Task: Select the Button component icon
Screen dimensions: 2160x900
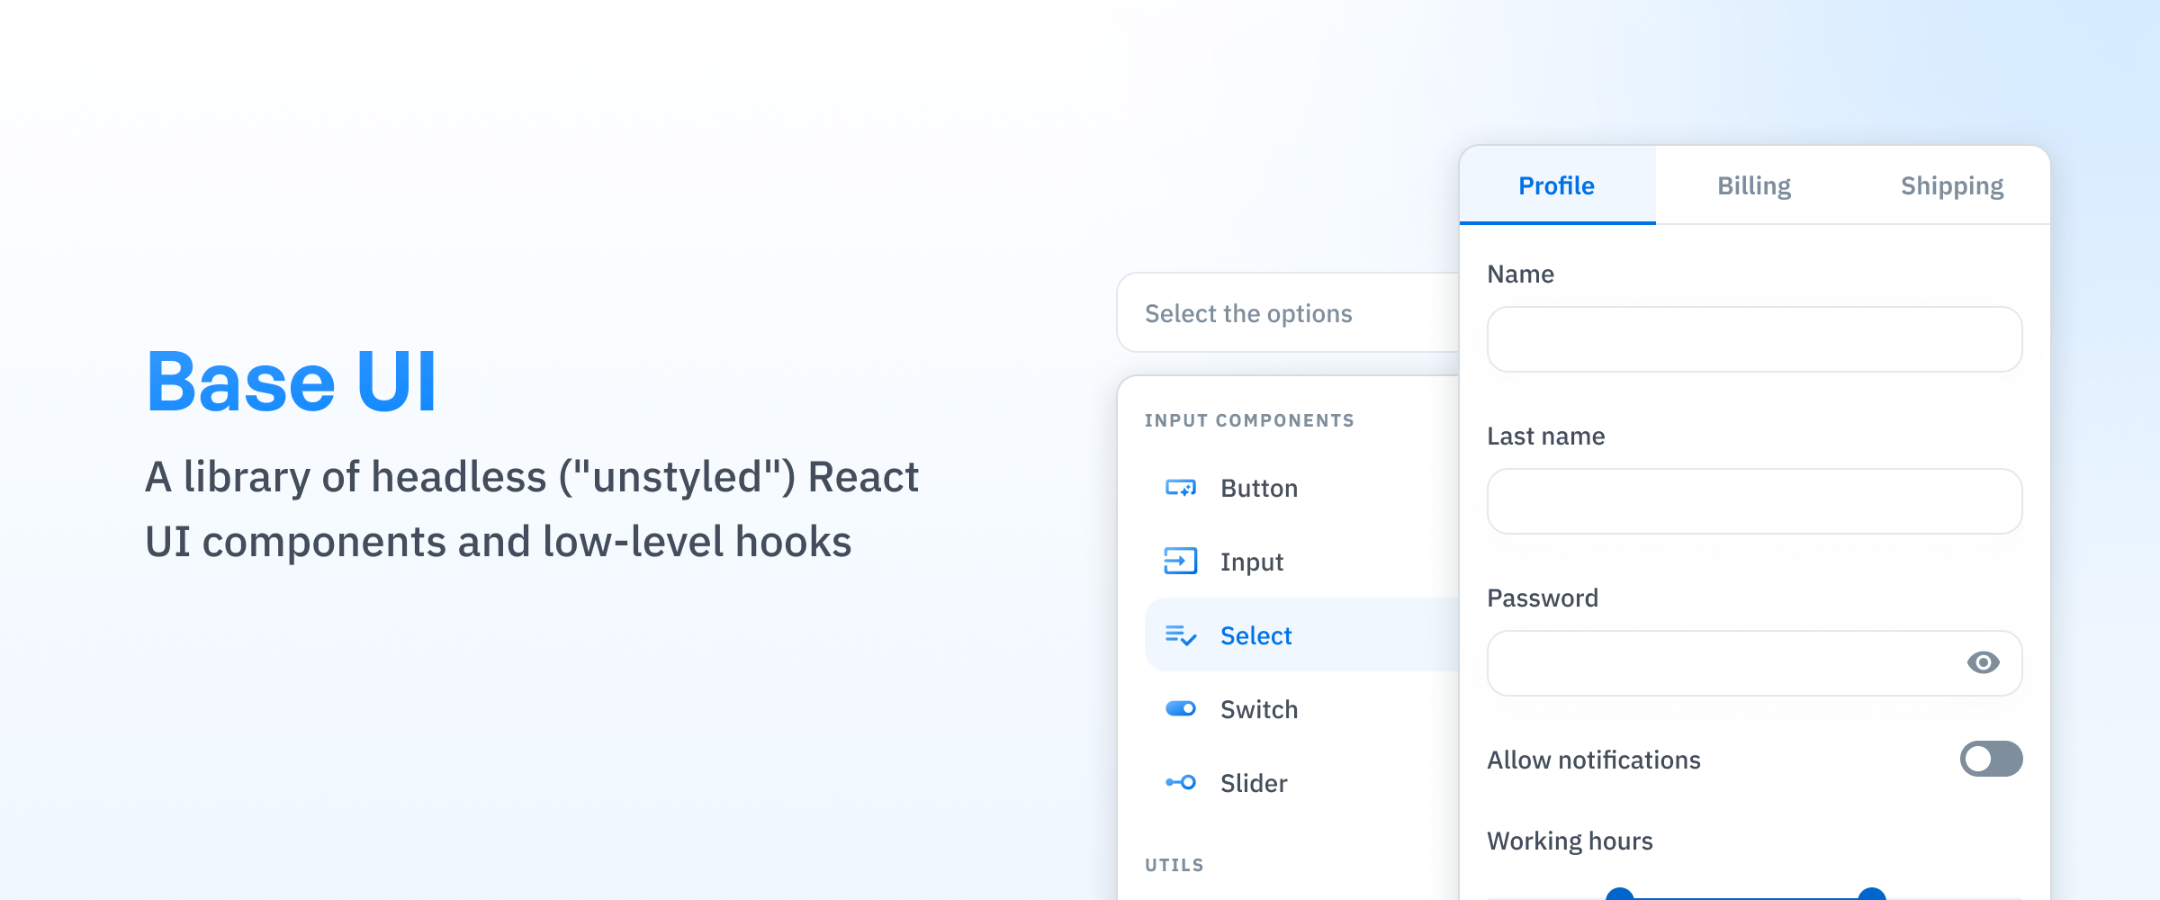Action: pyautogui.click(x=1180, y=488)
